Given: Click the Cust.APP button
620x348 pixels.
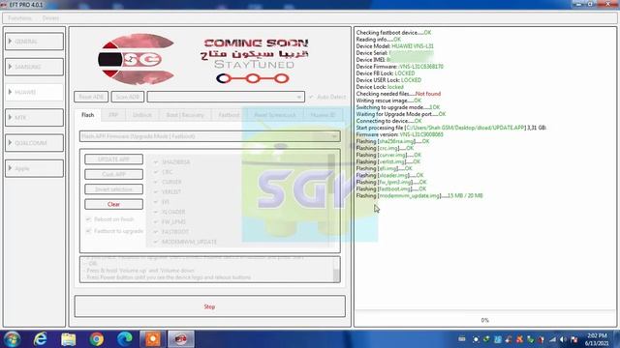Looking at the screenshot, I should point(114,174).
